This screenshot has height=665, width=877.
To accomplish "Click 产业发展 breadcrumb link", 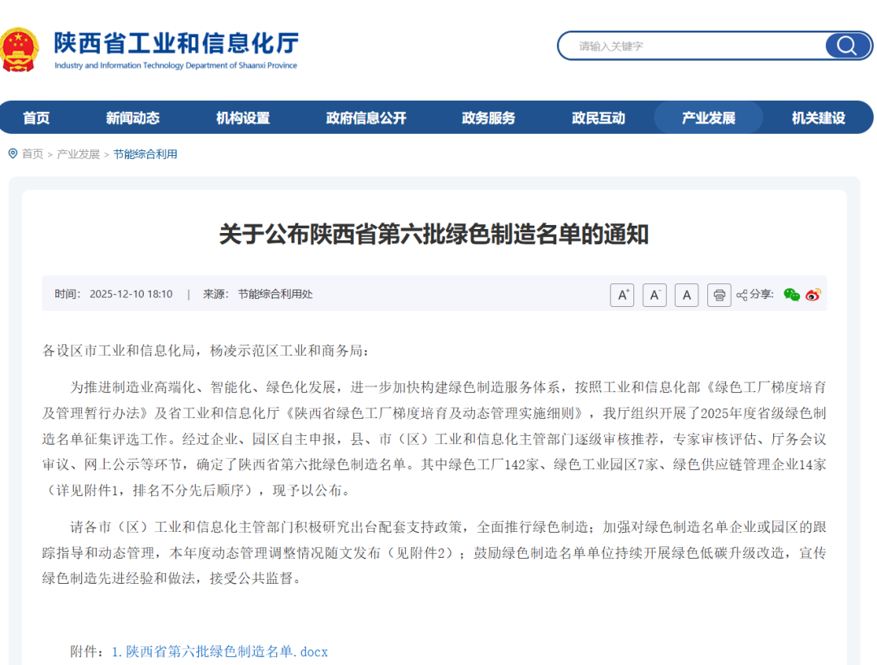I will click(x=78, y=154).
